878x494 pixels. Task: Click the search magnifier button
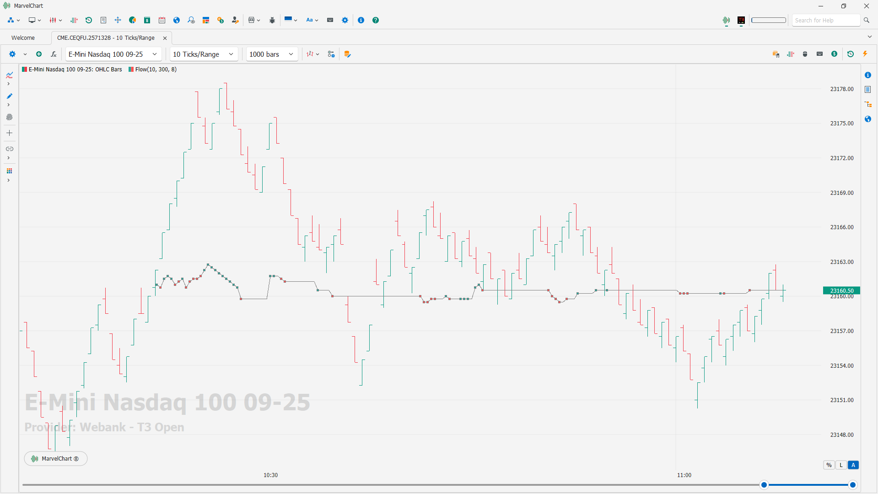point(867,21)
